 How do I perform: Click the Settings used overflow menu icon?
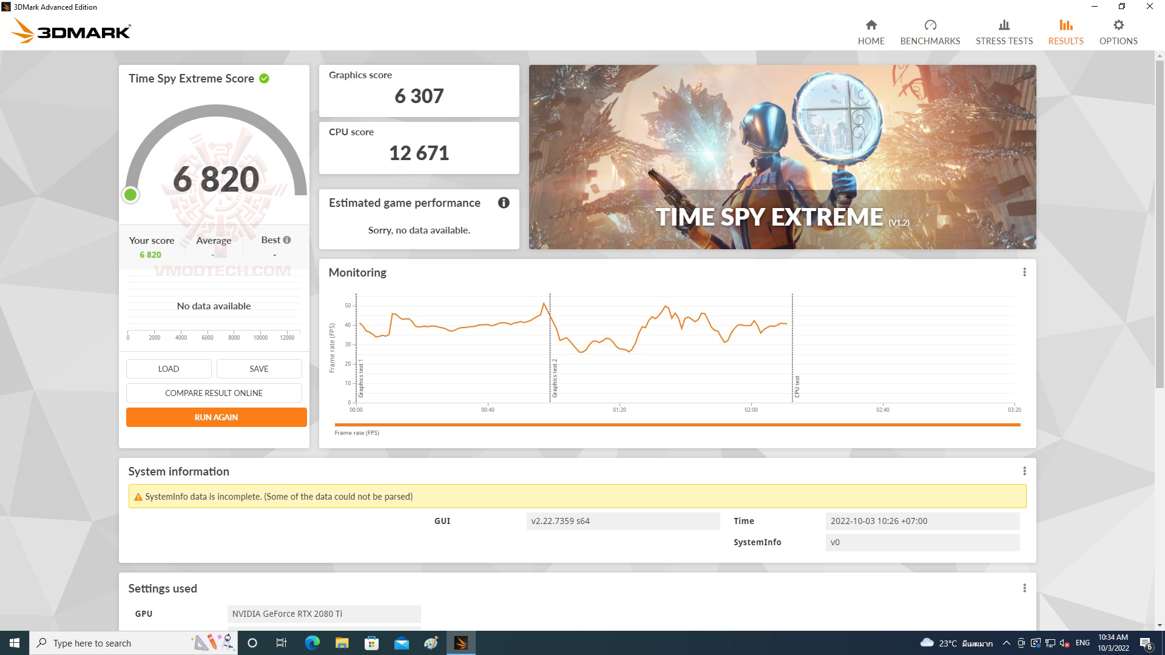(x=1024, y=588)
